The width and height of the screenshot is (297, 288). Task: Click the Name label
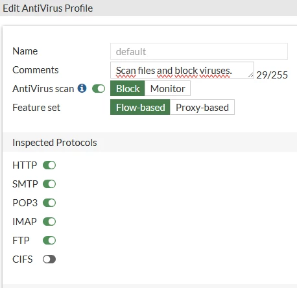pyautogui.click(x=25, y=51)
